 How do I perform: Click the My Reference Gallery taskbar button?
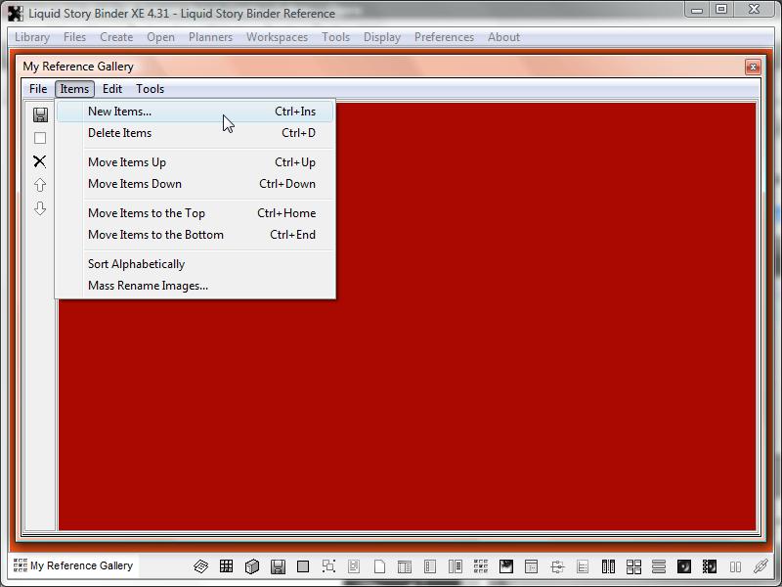[x=73, y=565]
